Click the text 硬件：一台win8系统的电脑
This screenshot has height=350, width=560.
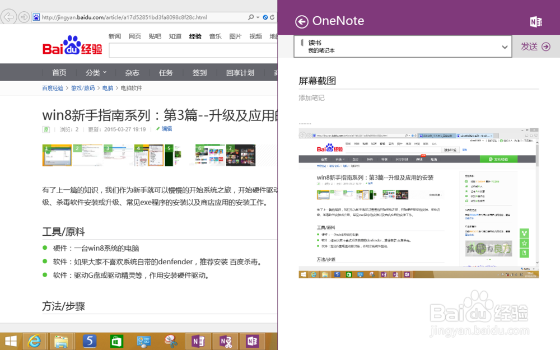pyautogui.click(x=96, y=248)
